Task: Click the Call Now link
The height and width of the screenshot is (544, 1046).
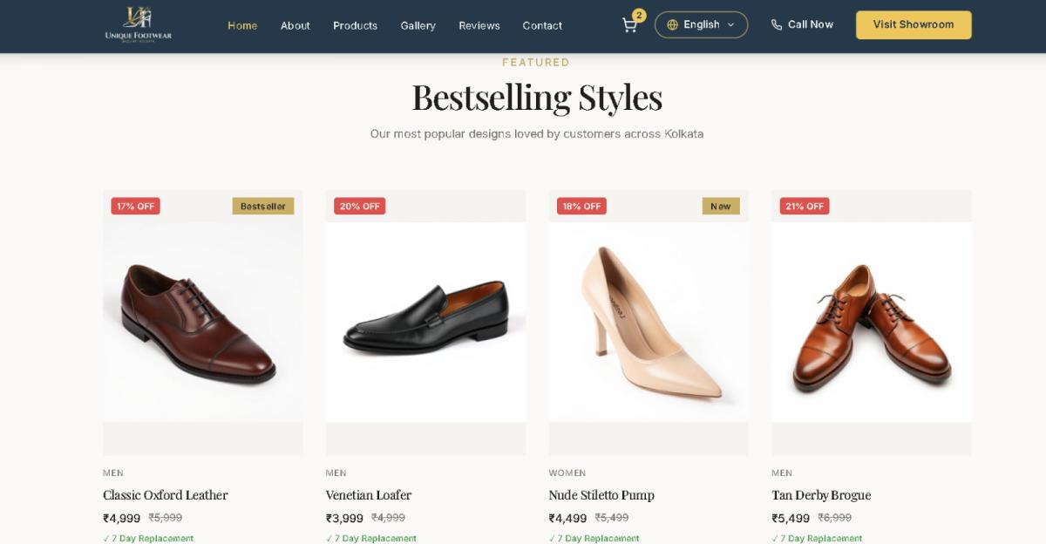Action: click(x=810, y=25)
